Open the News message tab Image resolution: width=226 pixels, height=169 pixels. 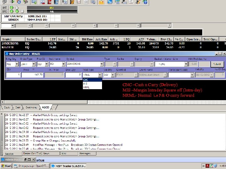51,153
